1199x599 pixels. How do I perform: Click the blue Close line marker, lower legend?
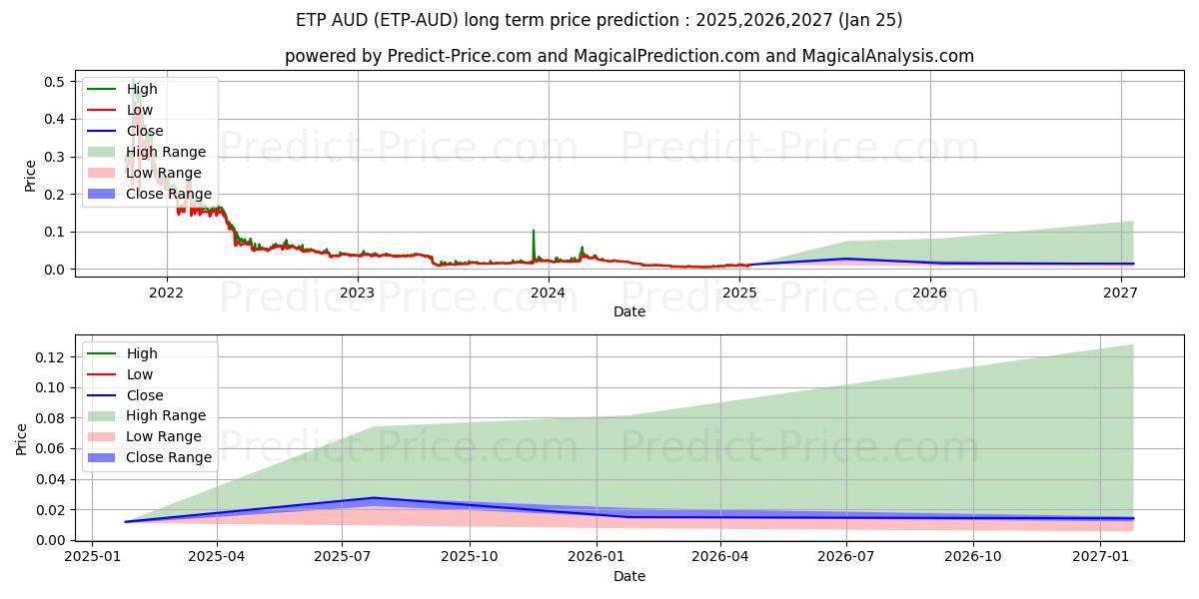pos(102,395)
